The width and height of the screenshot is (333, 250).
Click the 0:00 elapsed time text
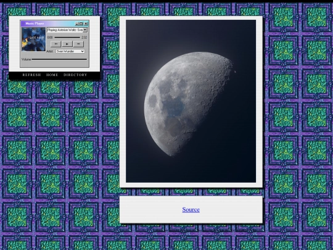point(50,38)
